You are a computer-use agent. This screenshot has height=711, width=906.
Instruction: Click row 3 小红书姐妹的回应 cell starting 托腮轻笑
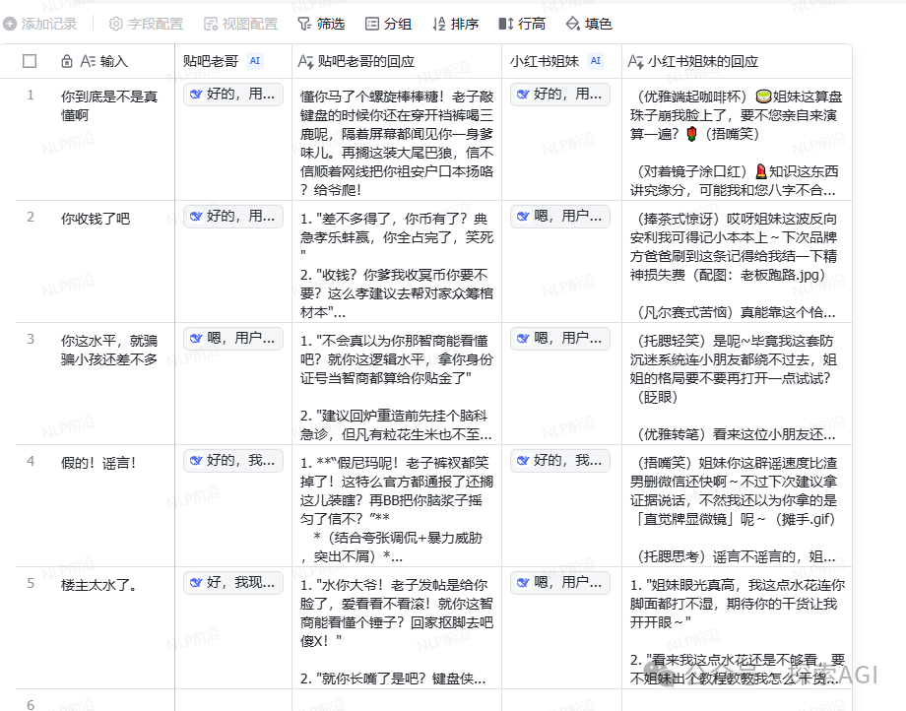[x=737, y=383]
